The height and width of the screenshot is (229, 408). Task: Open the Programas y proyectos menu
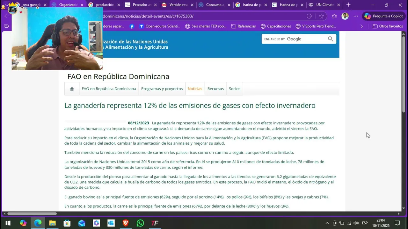pos(162,89)
